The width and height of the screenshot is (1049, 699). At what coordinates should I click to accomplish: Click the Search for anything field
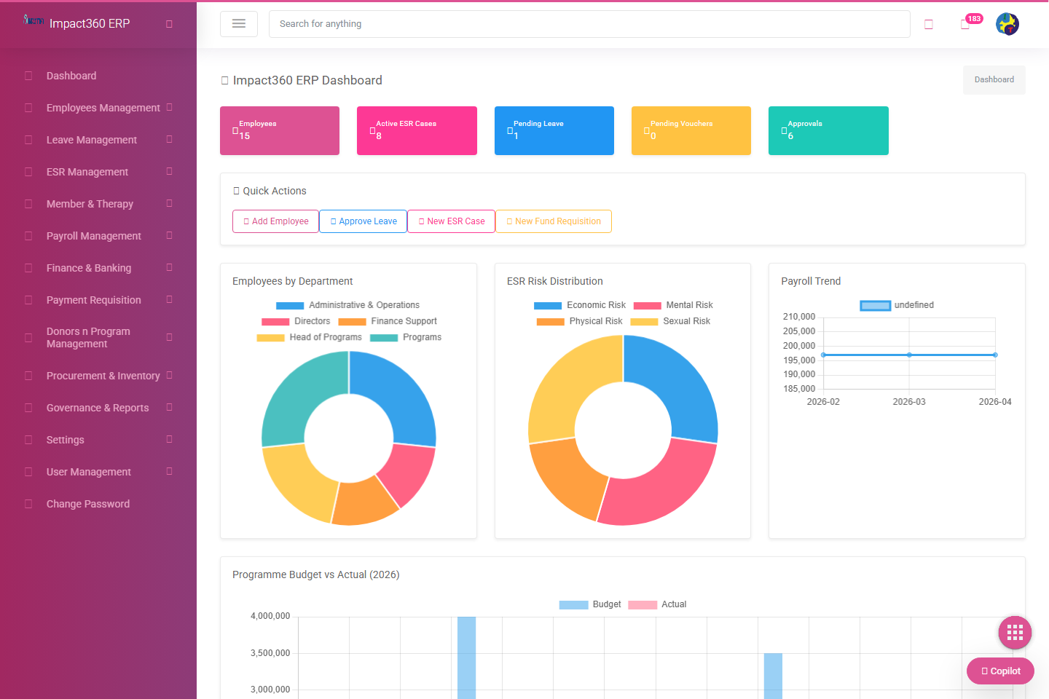click(x=589, y=24)
